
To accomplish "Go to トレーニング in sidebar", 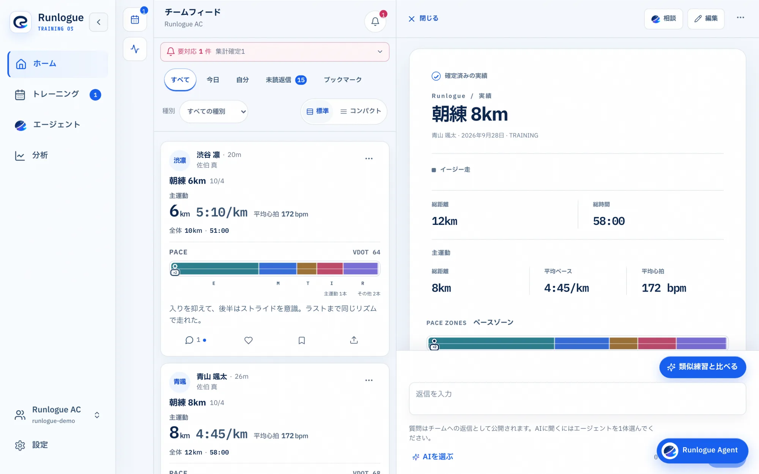I will click(x=58, y=94).
